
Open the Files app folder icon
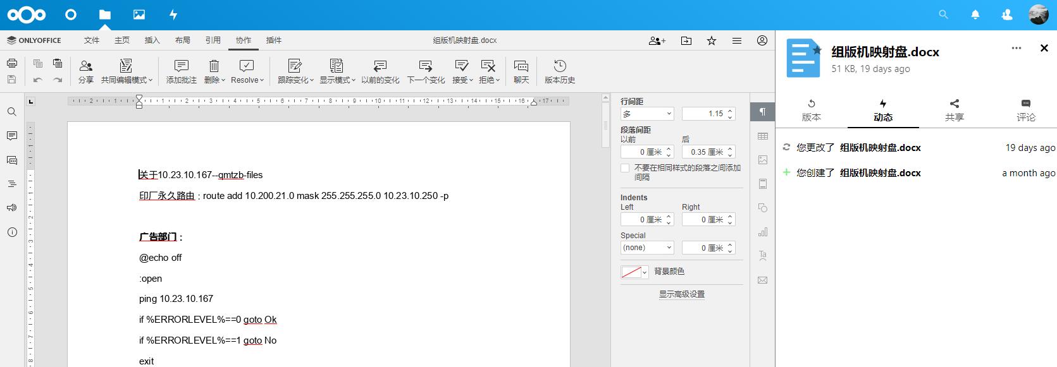pos(105,15)
